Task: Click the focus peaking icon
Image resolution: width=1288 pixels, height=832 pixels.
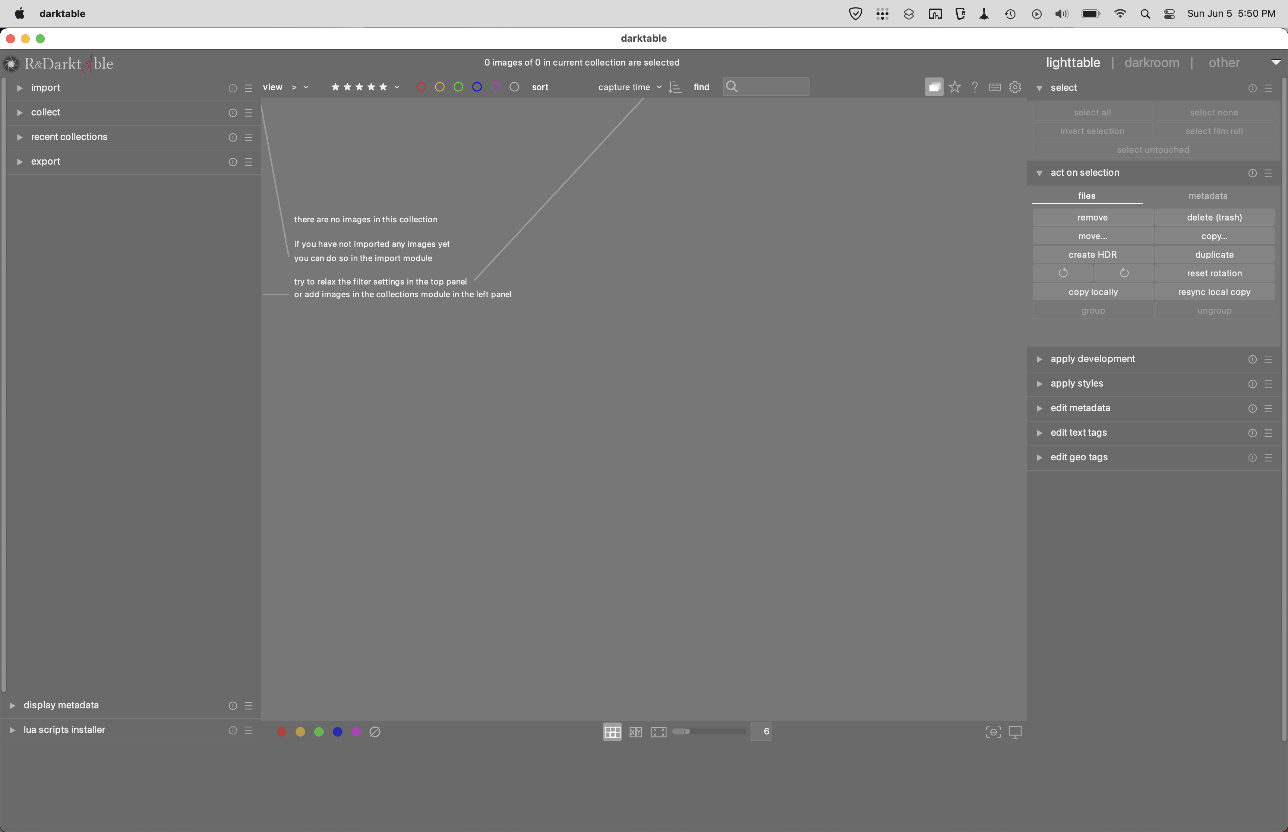Action: [993, 732]
